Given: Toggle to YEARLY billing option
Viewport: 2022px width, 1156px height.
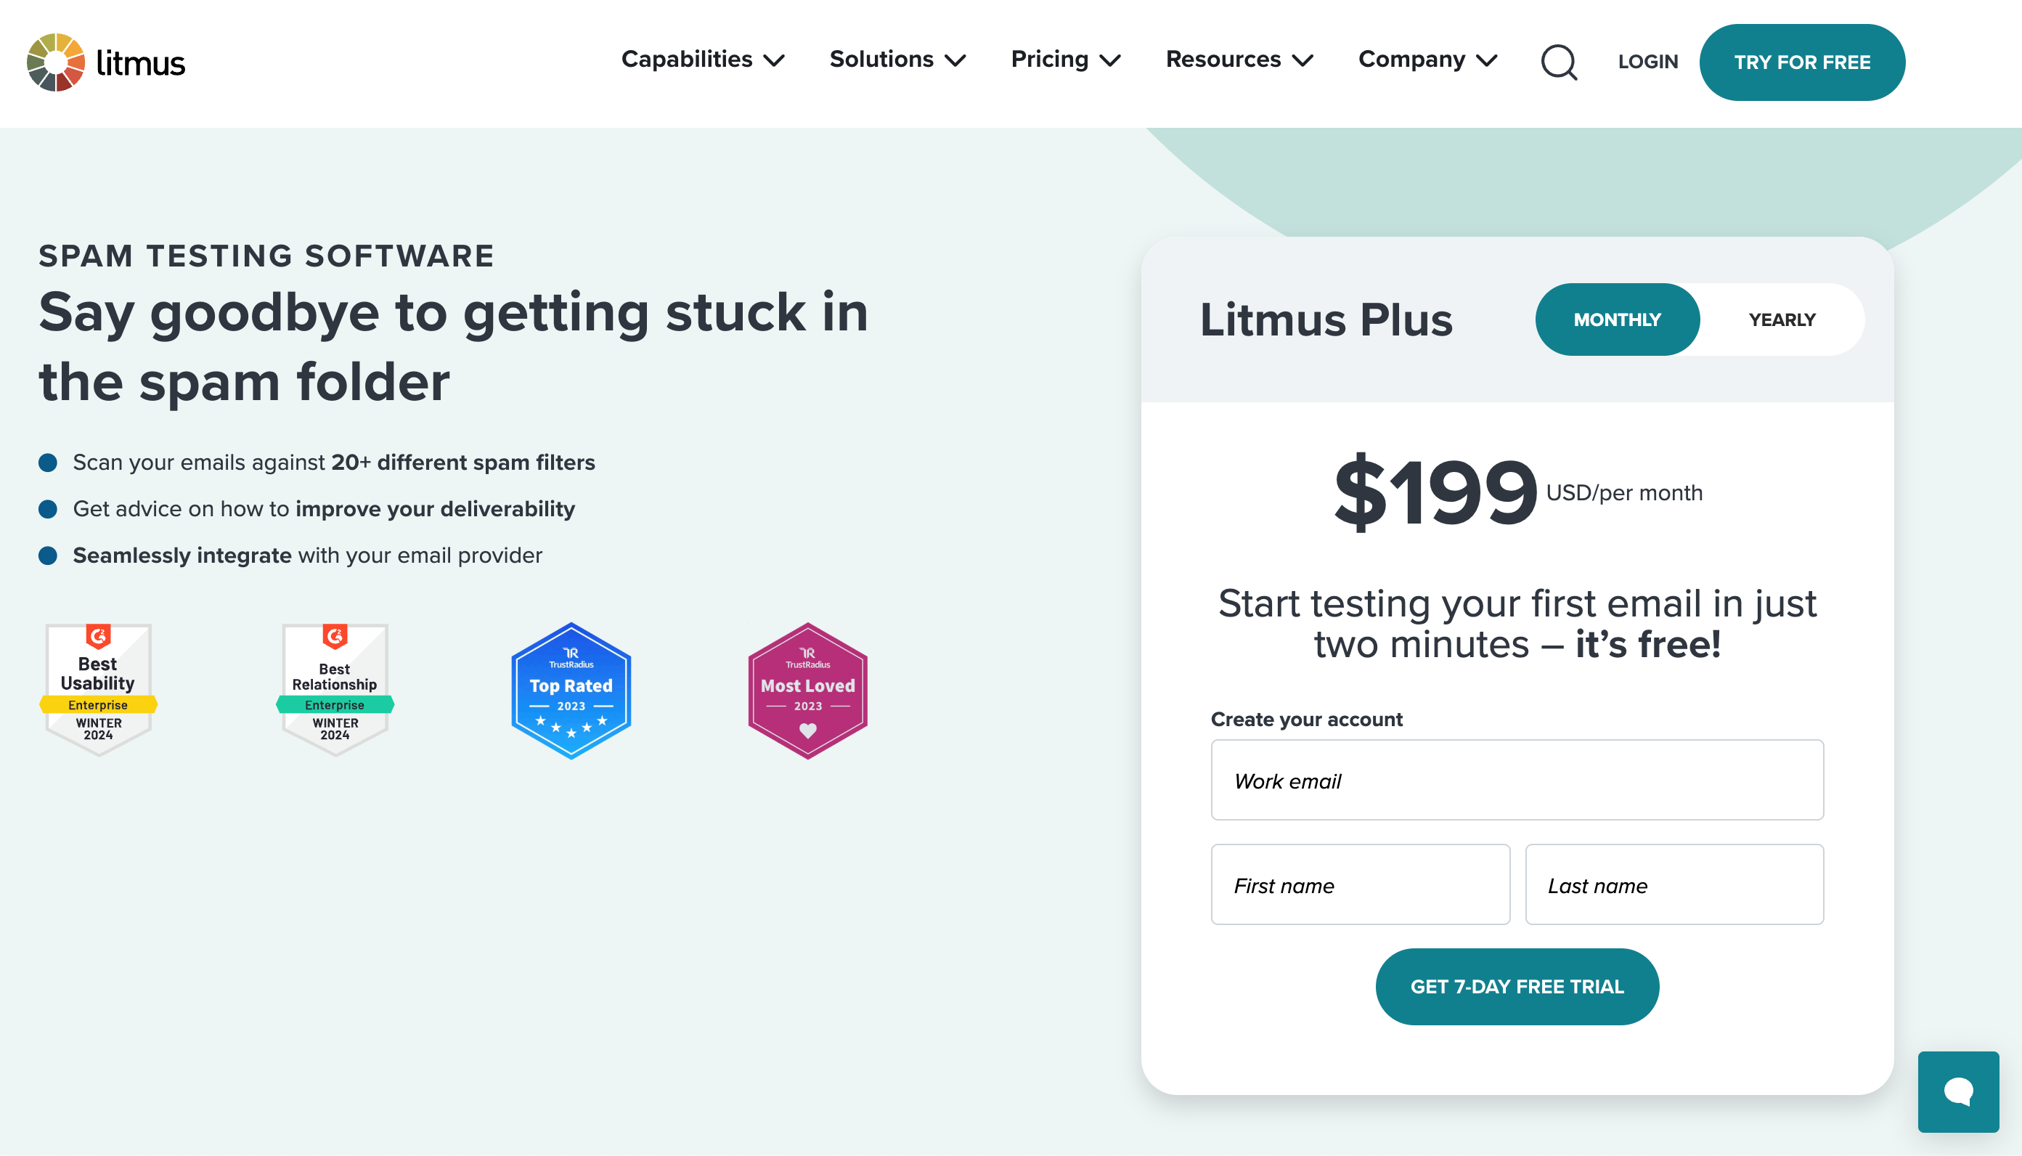Looking at the screenshot, I should pos(1782,318).
